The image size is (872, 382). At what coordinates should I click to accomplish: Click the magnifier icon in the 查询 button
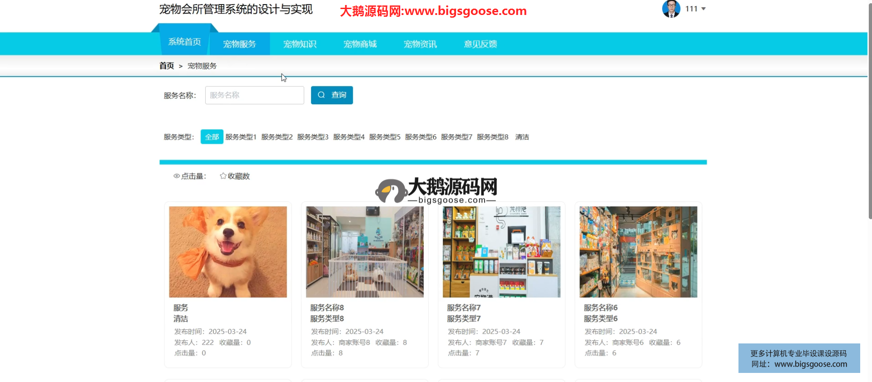(x=322, y=95)
